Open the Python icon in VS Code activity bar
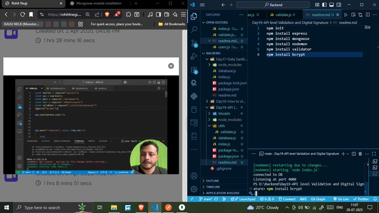379x213 pixels. click(194, 96)
